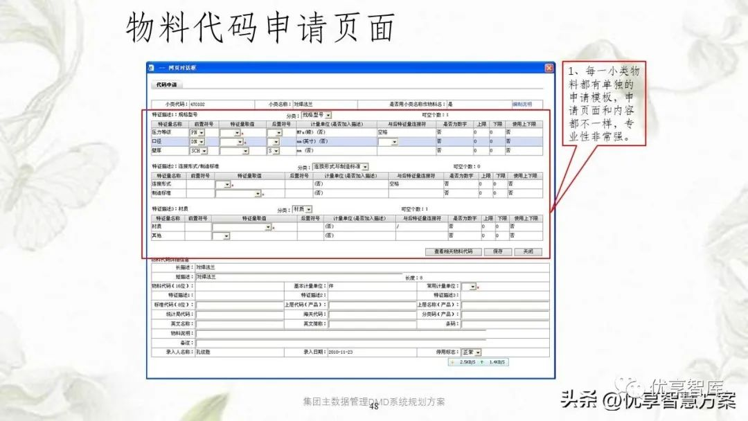Image resolution: width=748 pixels, height=421 pixels.
Task: Click the 物料说明 input field
Action: (339, 333)
